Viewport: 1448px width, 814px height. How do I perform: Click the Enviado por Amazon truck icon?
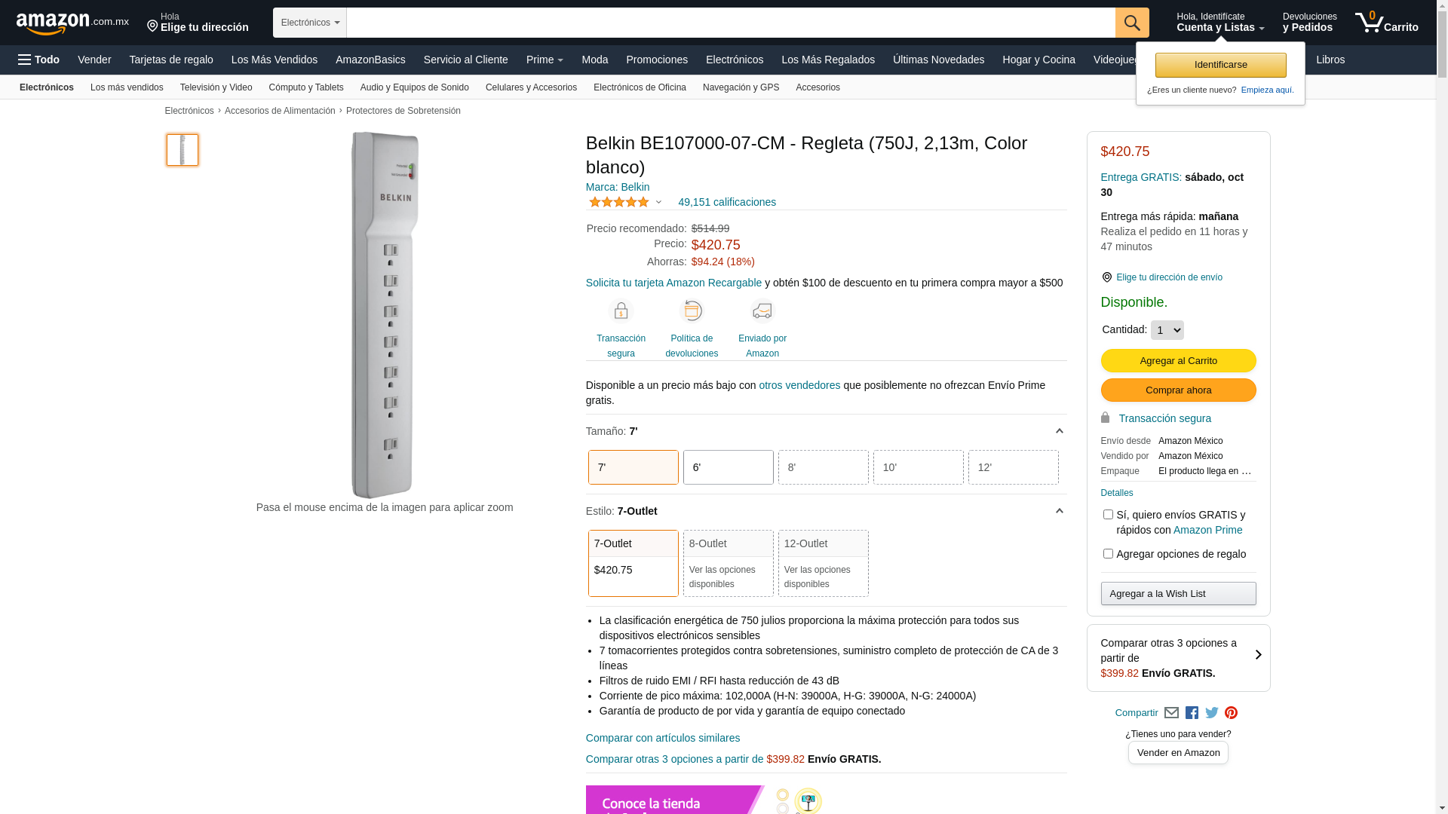pos(762,311)
